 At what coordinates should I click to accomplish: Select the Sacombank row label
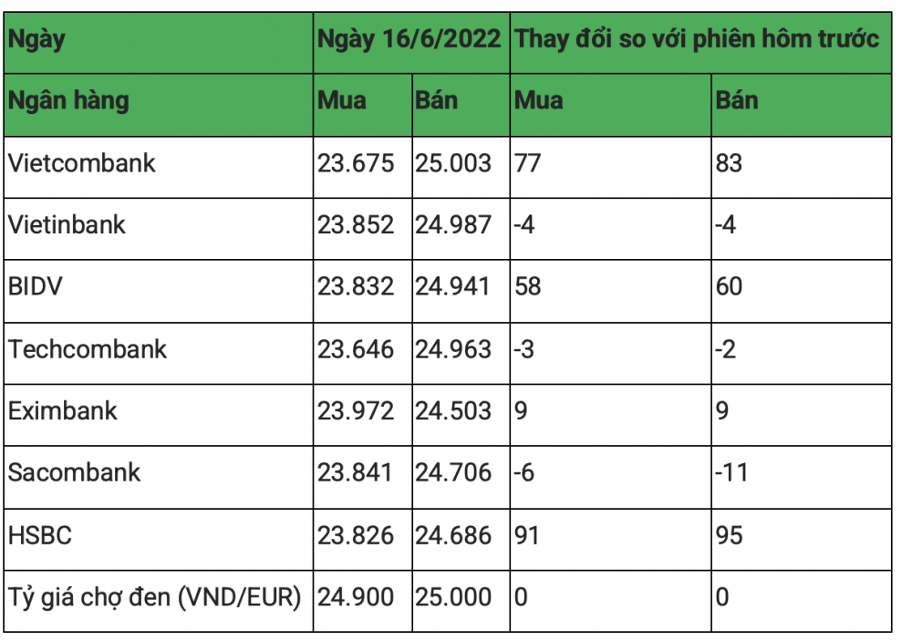74,473
